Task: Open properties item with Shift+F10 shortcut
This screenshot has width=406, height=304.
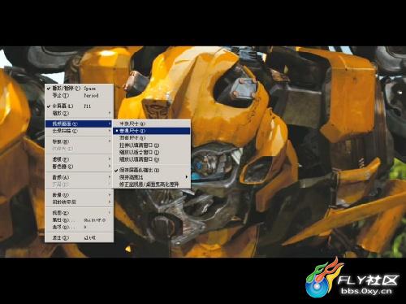Action: (x=79, y=220)
